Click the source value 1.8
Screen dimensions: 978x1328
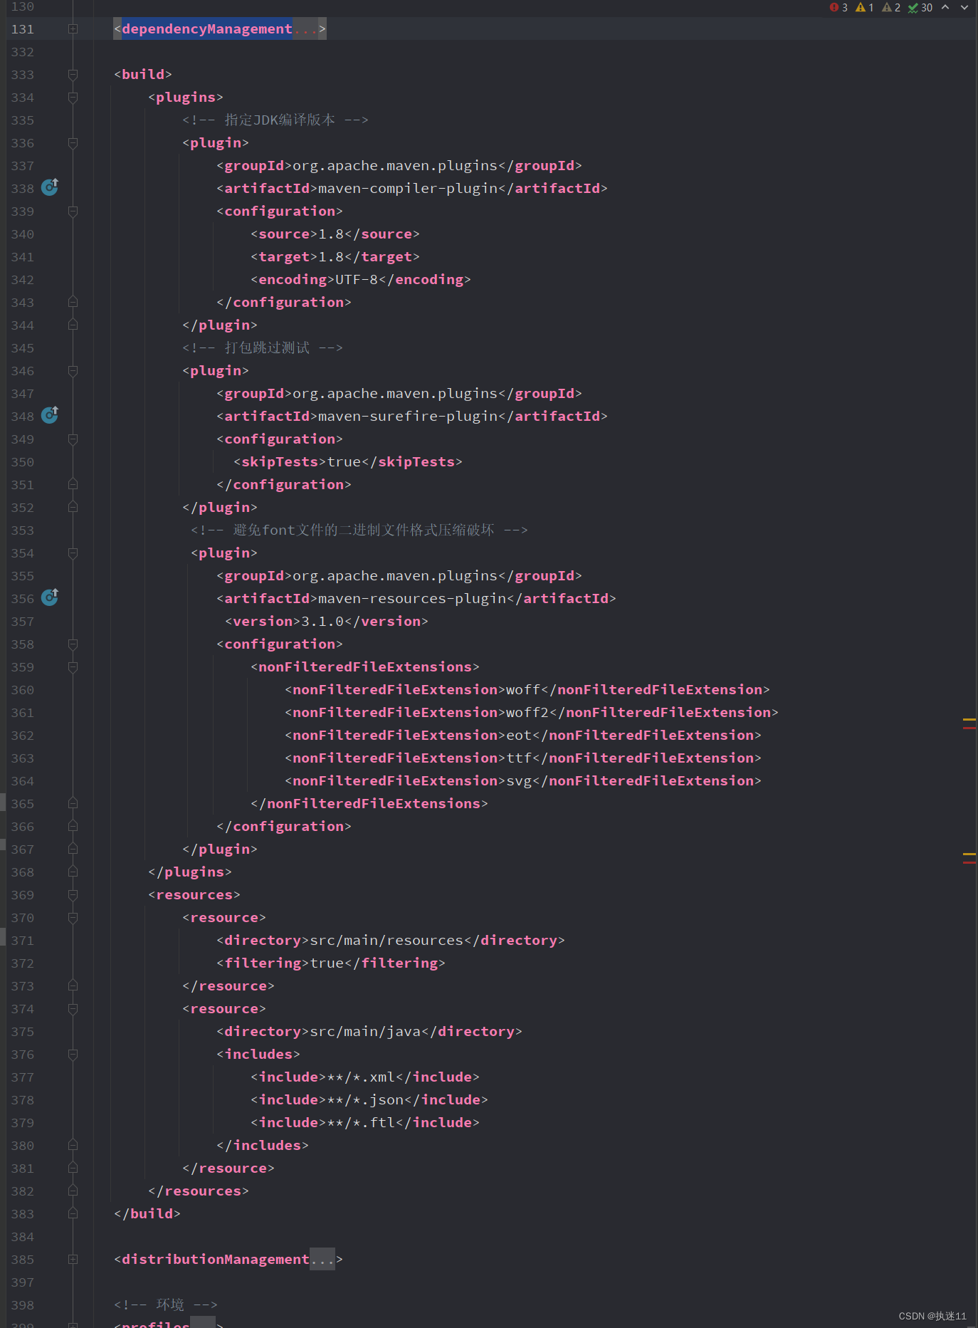331,234
